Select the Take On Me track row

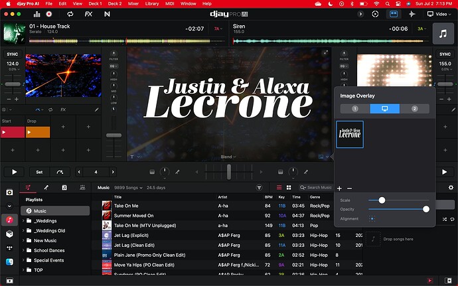(x=227, y=206)
